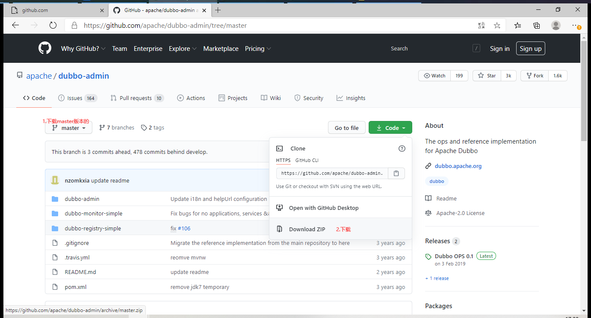Open the favorites list icon
Image resolution: width=591 pixels, height=318 pixels.
tap(517, 25)
